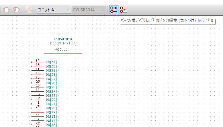Select the De Morgan body style icon
This screenshot has height=127, width=223.
[16, 10]
